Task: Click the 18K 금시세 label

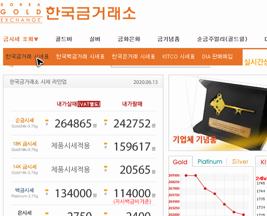Action: (25, 146)
